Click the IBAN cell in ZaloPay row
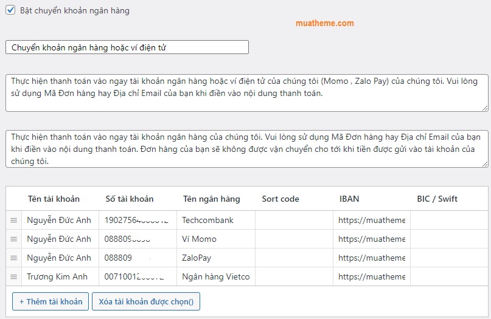The image size is (491, 319). [x=371, y=258]
